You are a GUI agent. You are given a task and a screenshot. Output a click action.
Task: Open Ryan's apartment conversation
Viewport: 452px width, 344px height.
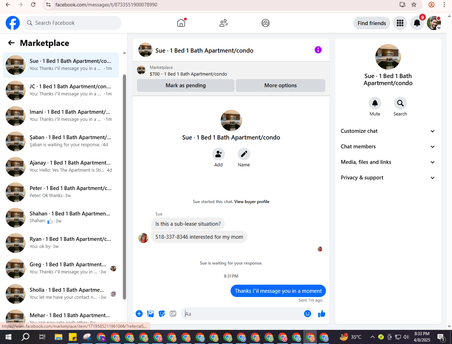(61, 243)
